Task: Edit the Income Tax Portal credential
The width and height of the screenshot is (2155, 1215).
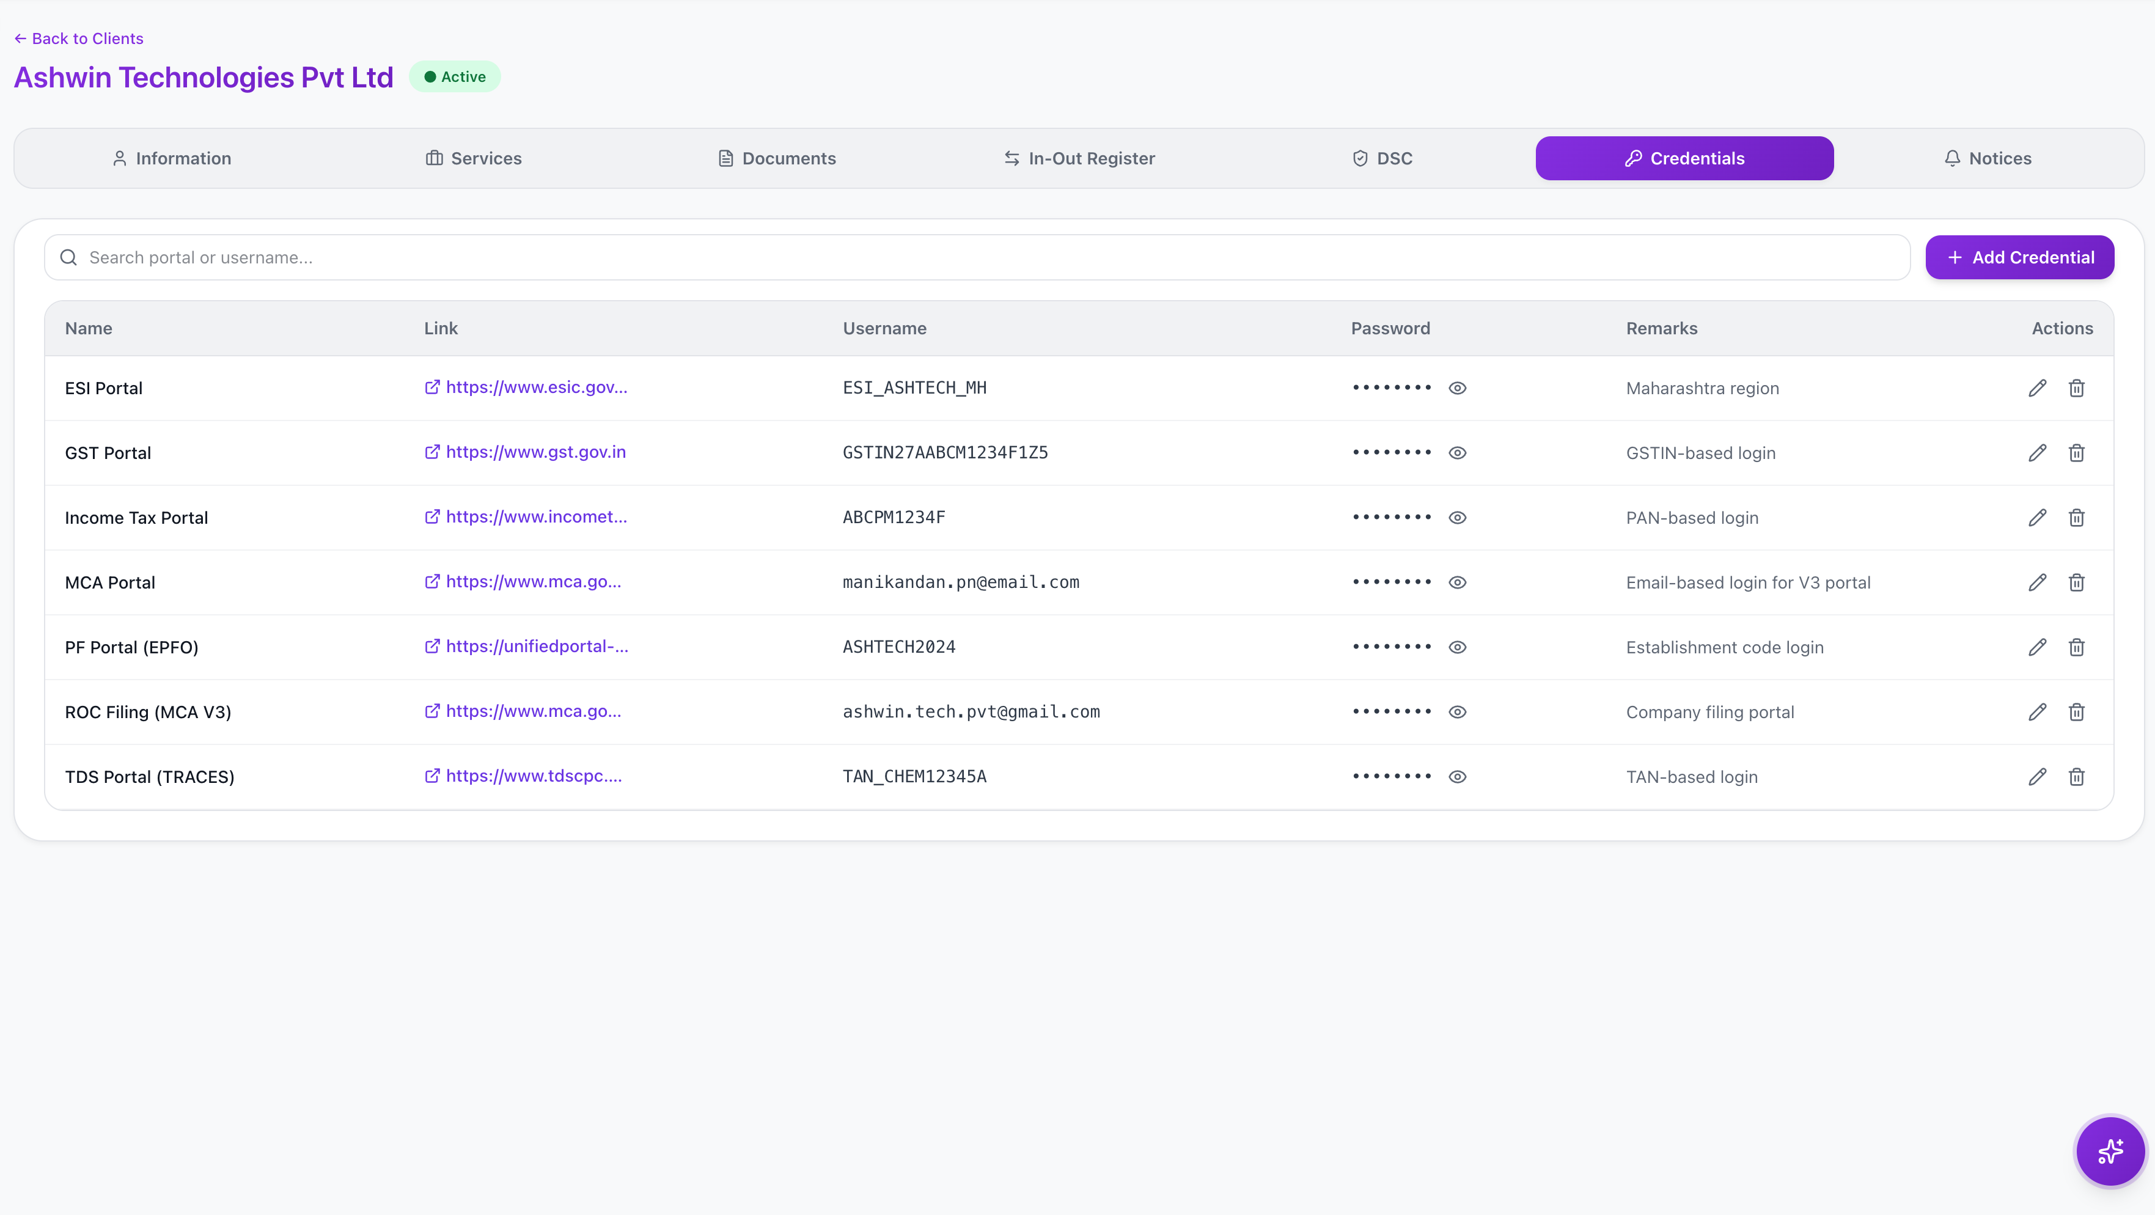Action: 2037,518
